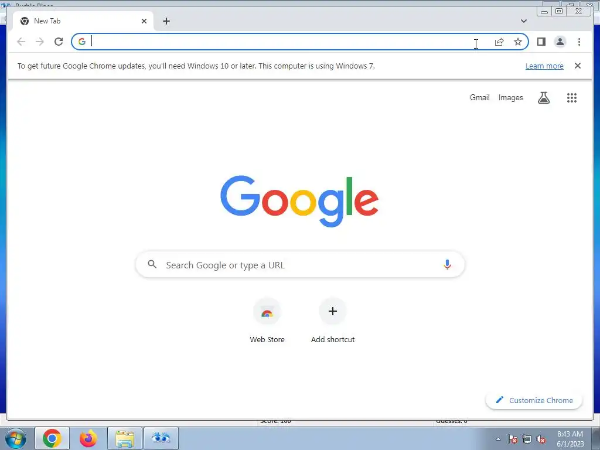Add a new shortcut tile
Screen dimensions: 600x450
click(333, 321)
